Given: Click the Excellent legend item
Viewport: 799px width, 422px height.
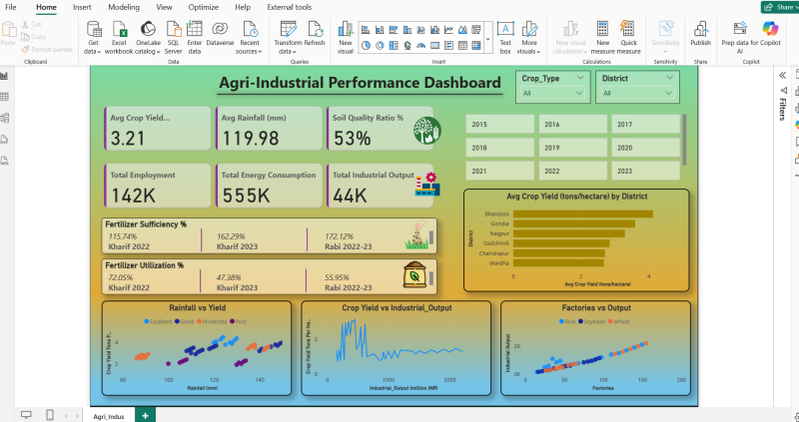Looking at the screenshot, I should tap(158, 321).
